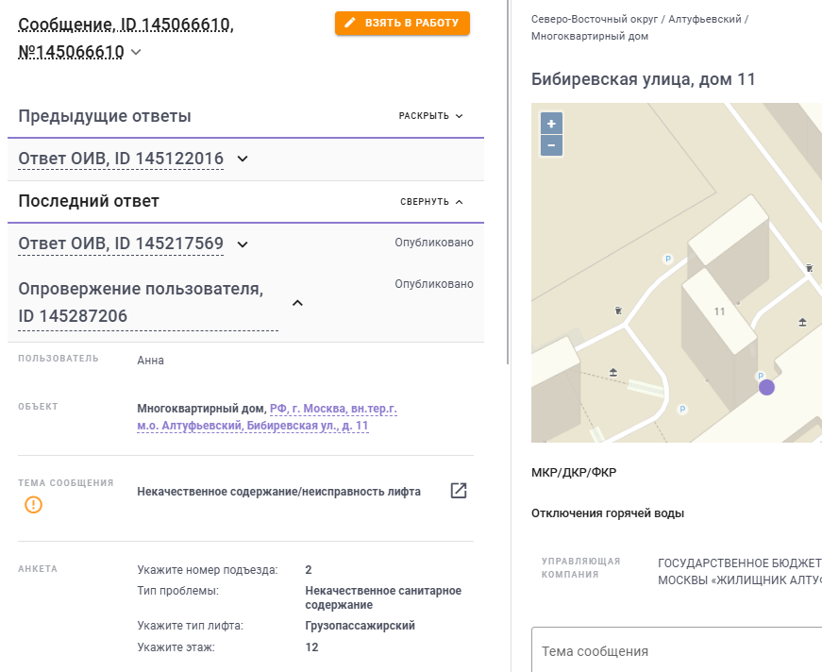Click СВЕРНУТЬ to collapse the last answer
This screenshot has width=822, height=672.
coord(431,202)
